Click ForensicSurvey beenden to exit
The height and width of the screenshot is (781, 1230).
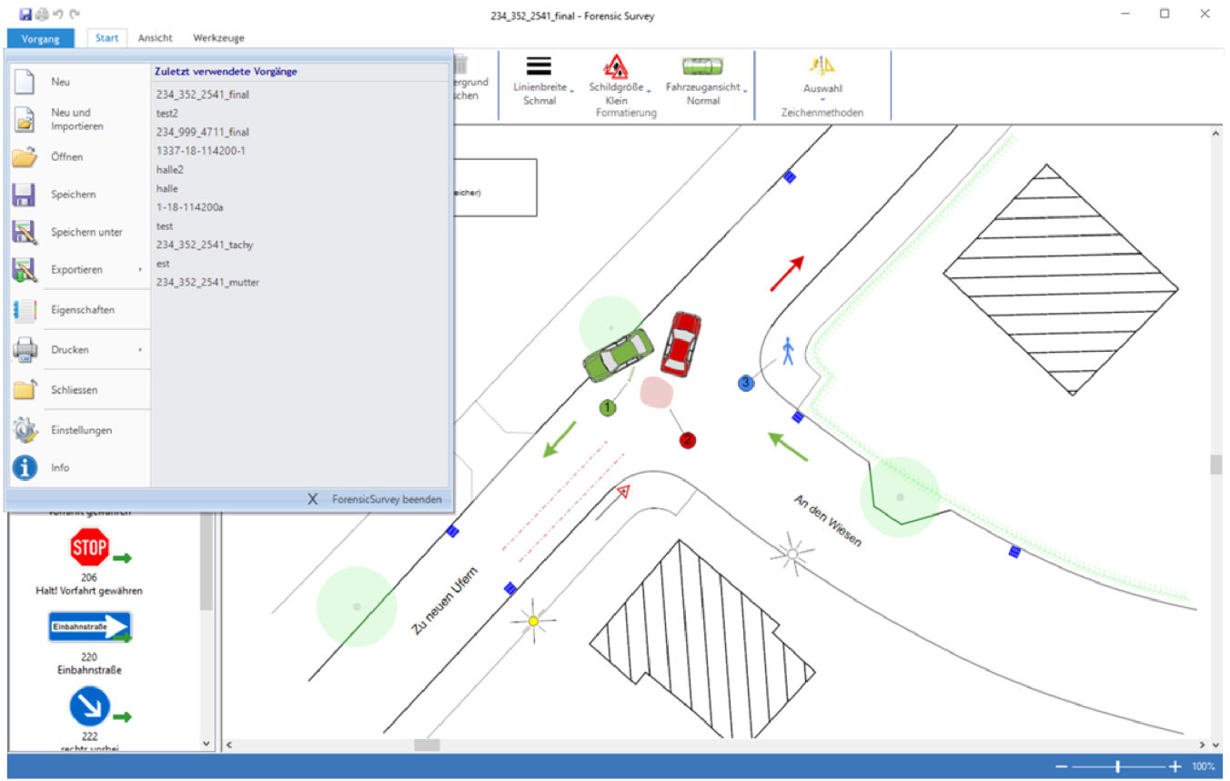(x=377, y=499)
